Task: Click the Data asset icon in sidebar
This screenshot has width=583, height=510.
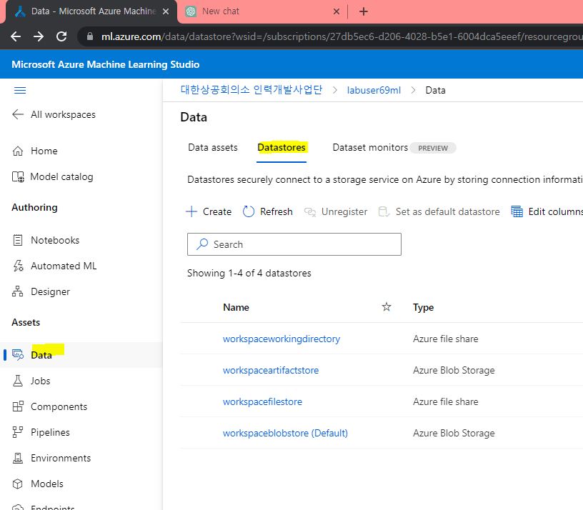Action: click(18, 354)
